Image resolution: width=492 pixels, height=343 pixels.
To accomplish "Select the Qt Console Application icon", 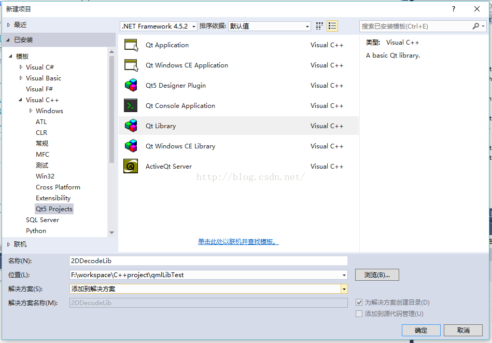I will (131, 105).
